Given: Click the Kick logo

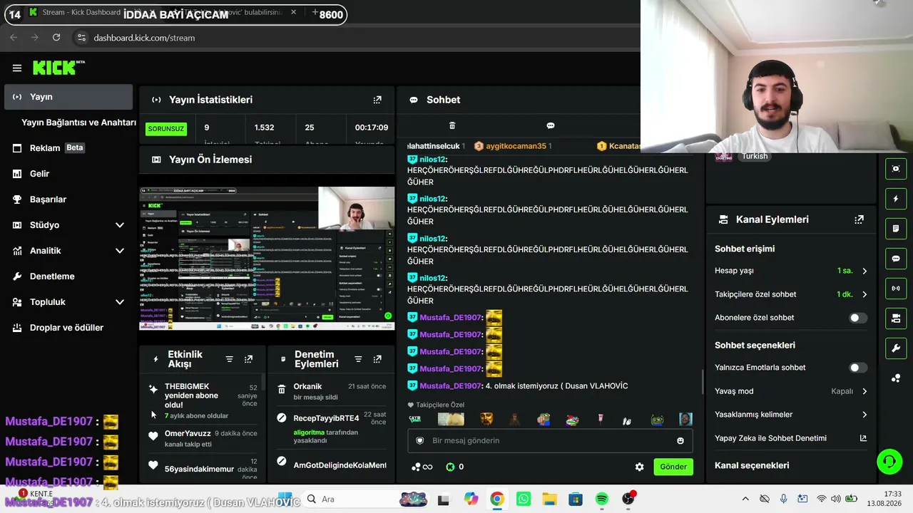Looking at the screenshot, I should point(58,68).
